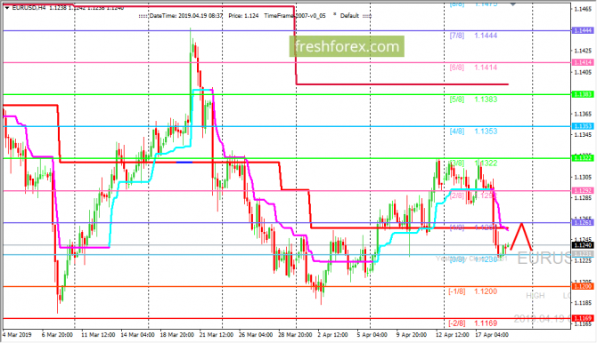The width and height of the screenshot is (597, 343).
Task: Click the DateTime 2019.04.19 info text
Action: pyautogui.click(x=186, y=16)
